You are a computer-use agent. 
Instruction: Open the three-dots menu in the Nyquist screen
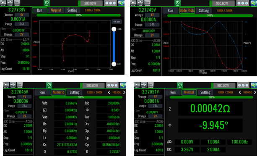110,3
